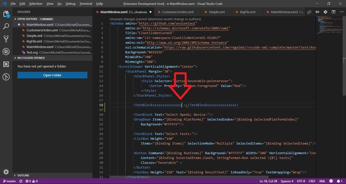
Task: Open the Manage gear menu
Action: click(x=6, y=172)
